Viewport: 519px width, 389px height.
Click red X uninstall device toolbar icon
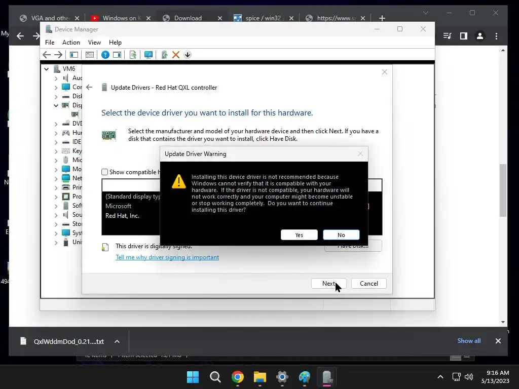point(176,55)
